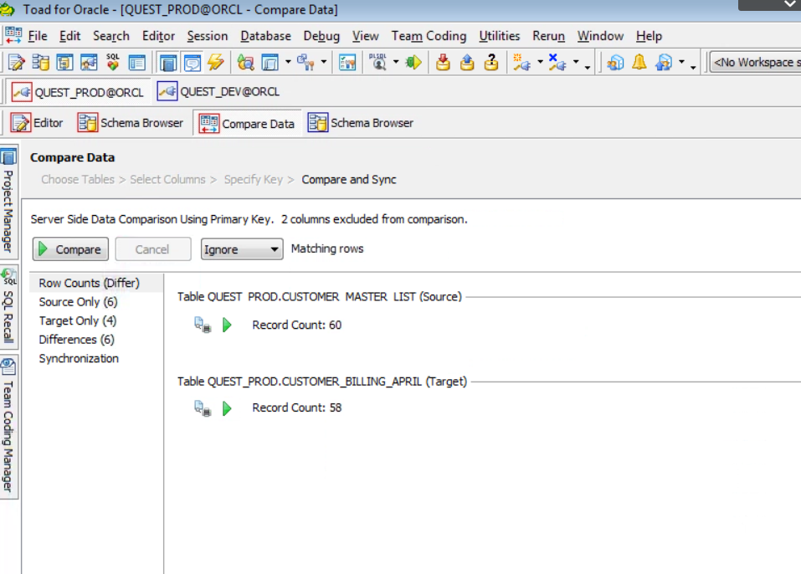This screenshot has height=574, width=801.
Task: Click the new connection plug icon with orange spark
Action: pos(521,62)
